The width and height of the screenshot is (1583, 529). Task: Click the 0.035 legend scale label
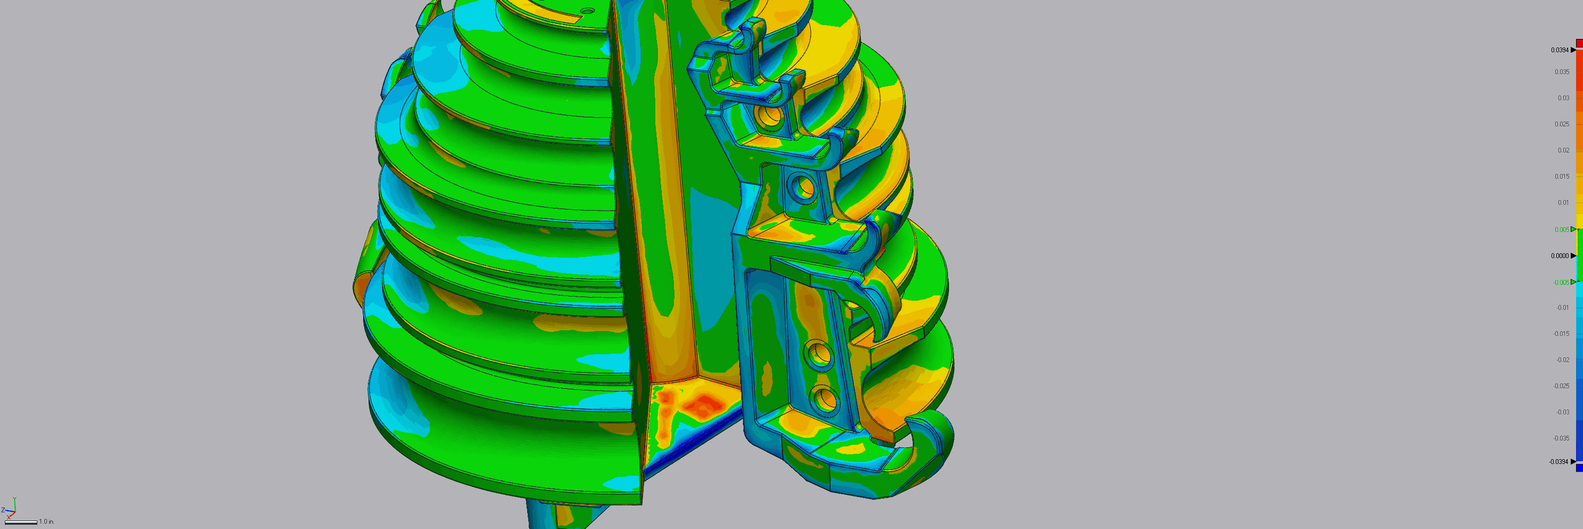[x=1561, y=72]
